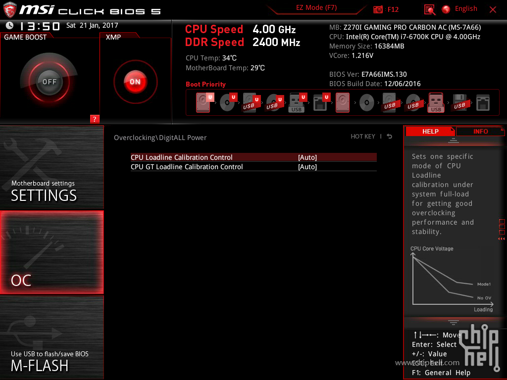Click the Game Boost question mark help icon

(x=95, y=119)
